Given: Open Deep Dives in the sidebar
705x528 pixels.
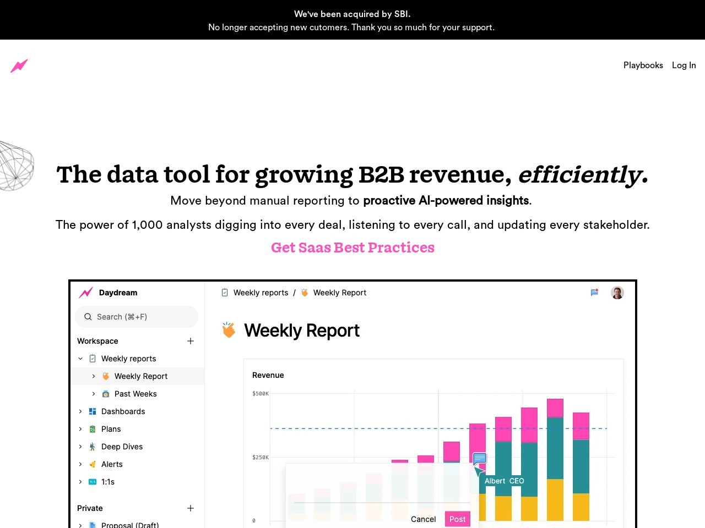Looking at the screenshot, I should pos(122,447).
